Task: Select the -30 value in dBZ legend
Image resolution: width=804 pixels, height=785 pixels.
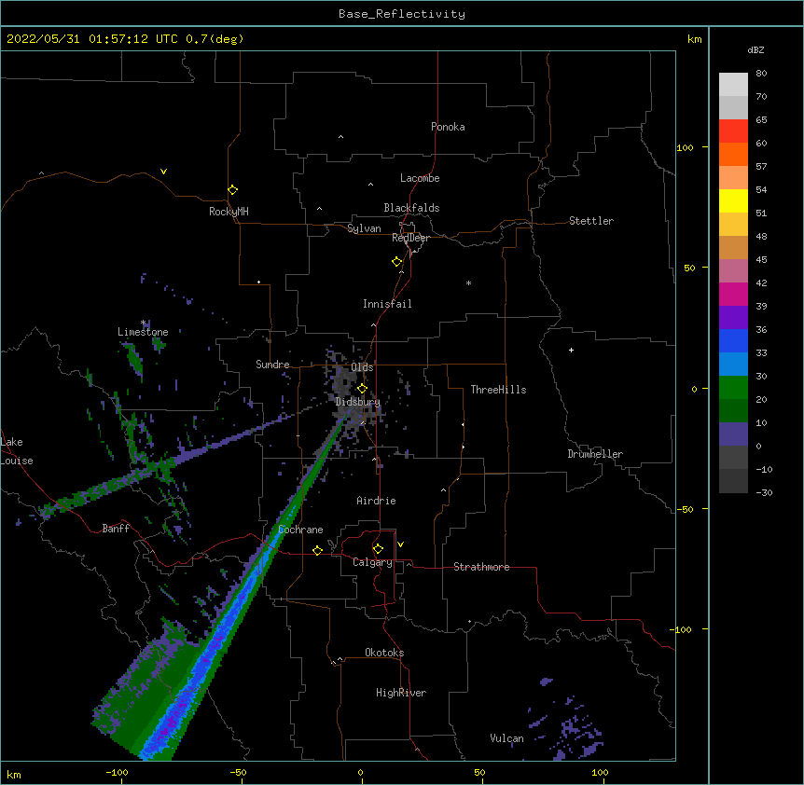Action: [764, 493]
